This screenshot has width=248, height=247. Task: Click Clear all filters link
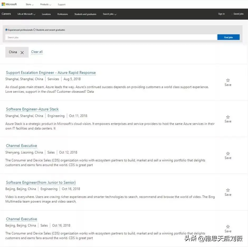[37, 52]
